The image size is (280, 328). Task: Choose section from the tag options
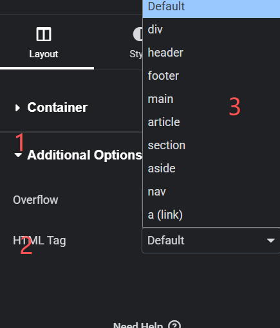(x=211, y=145)
